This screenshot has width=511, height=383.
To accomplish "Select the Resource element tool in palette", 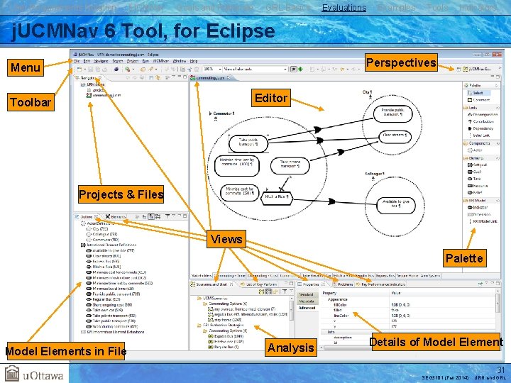I will click(x=478, y=186).
